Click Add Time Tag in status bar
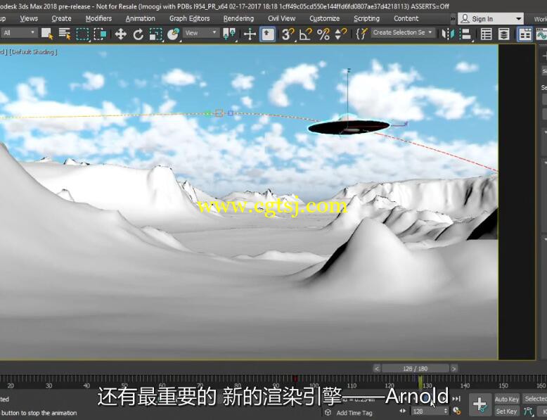Screen dimensions: 547x420 click(354, 413)
